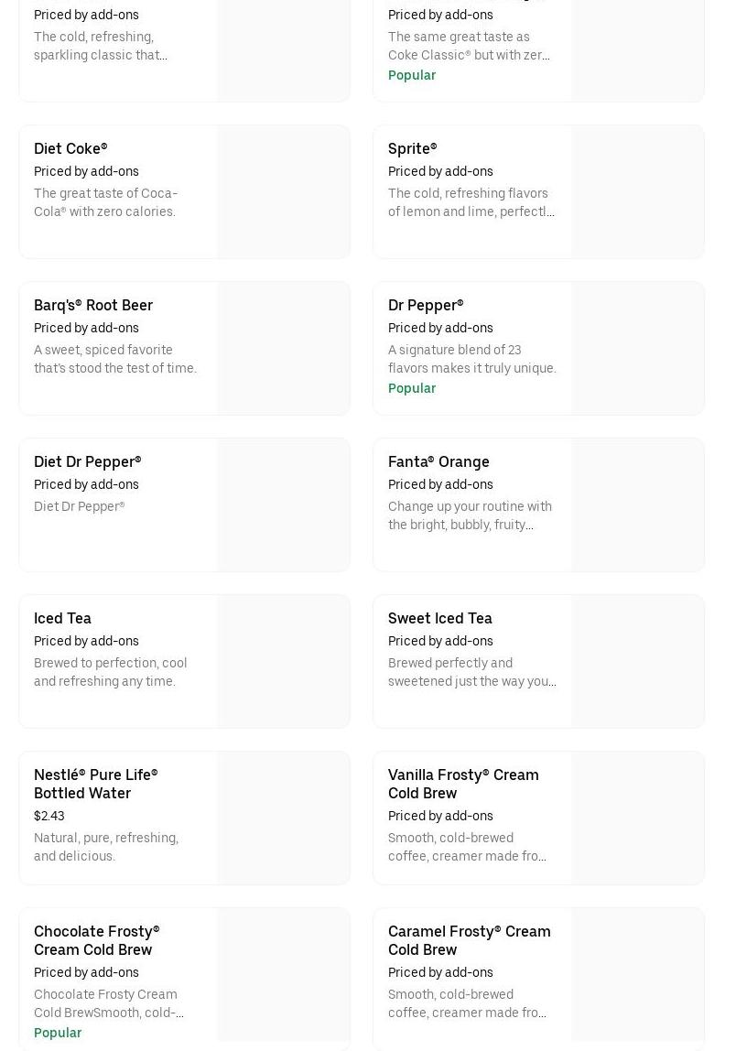The height and width of the screenshot is (1051, 736).
Task: Tap the Fanta Orange image placeholder
Action: tap(638, 505)
